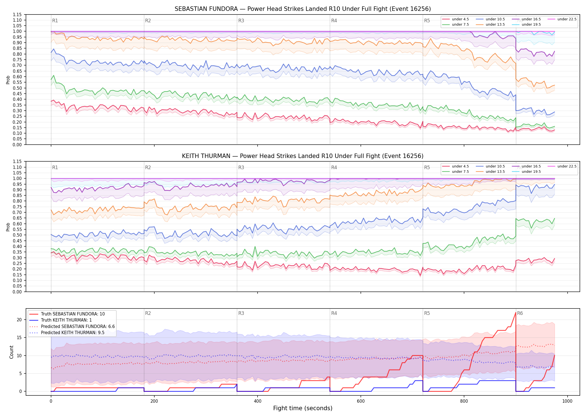
Task: Click 'Truth SEBASTIAN FUNDORA: 10' legend entry
Action: click(x=67, y=314)
